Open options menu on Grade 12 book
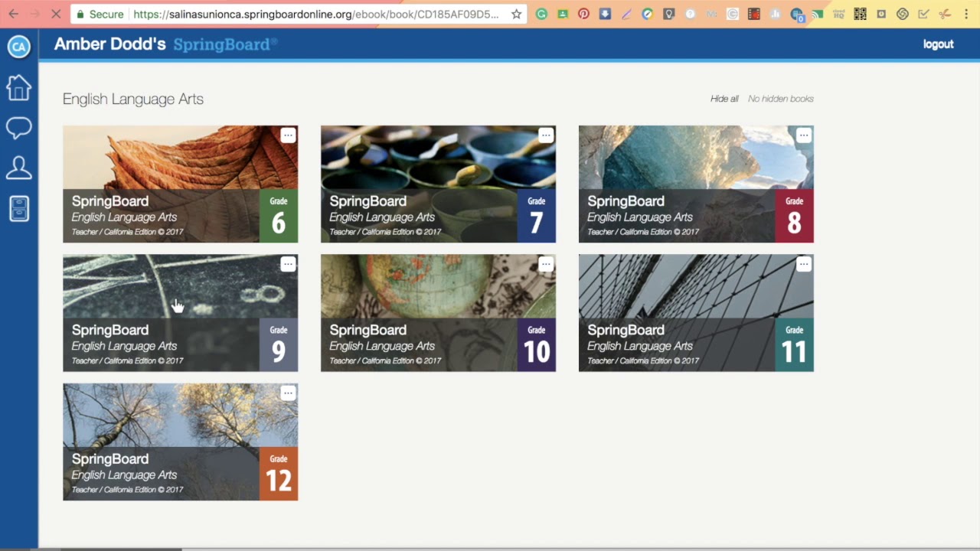The height and width of the screenshot is (551, 980). point(288,393)
